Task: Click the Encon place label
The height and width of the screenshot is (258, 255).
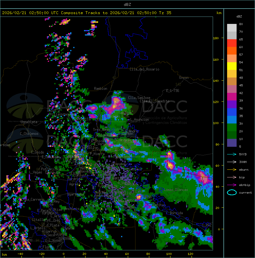Action: coord(184,78)
